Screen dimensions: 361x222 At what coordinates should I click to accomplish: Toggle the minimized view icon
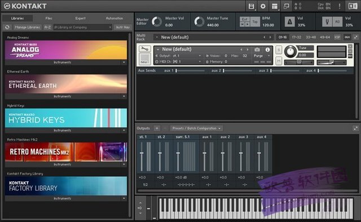tap(286, 6)
